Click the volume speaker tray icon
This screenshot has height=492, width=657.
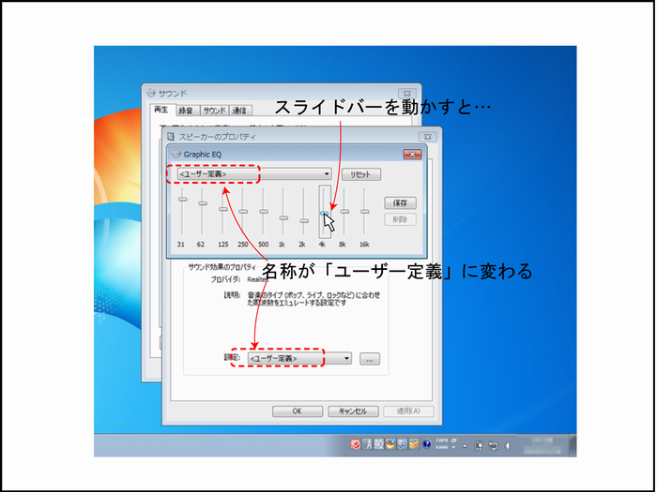point(508,446)
